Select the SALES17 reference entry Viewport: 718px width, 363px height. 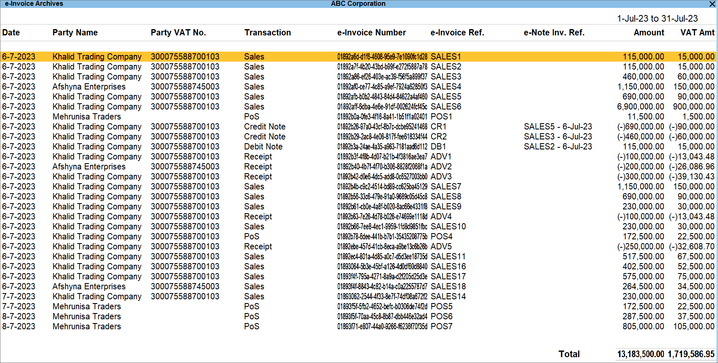tap(448, 276)
